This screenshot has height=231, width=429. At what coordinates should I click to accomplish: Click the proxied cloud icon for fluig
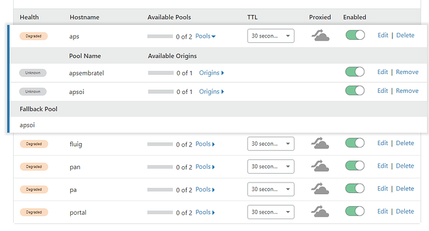[320, 143]
